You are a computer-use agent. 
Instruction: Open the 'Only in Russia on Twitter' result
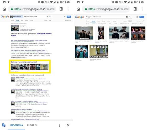coord(29,51)
